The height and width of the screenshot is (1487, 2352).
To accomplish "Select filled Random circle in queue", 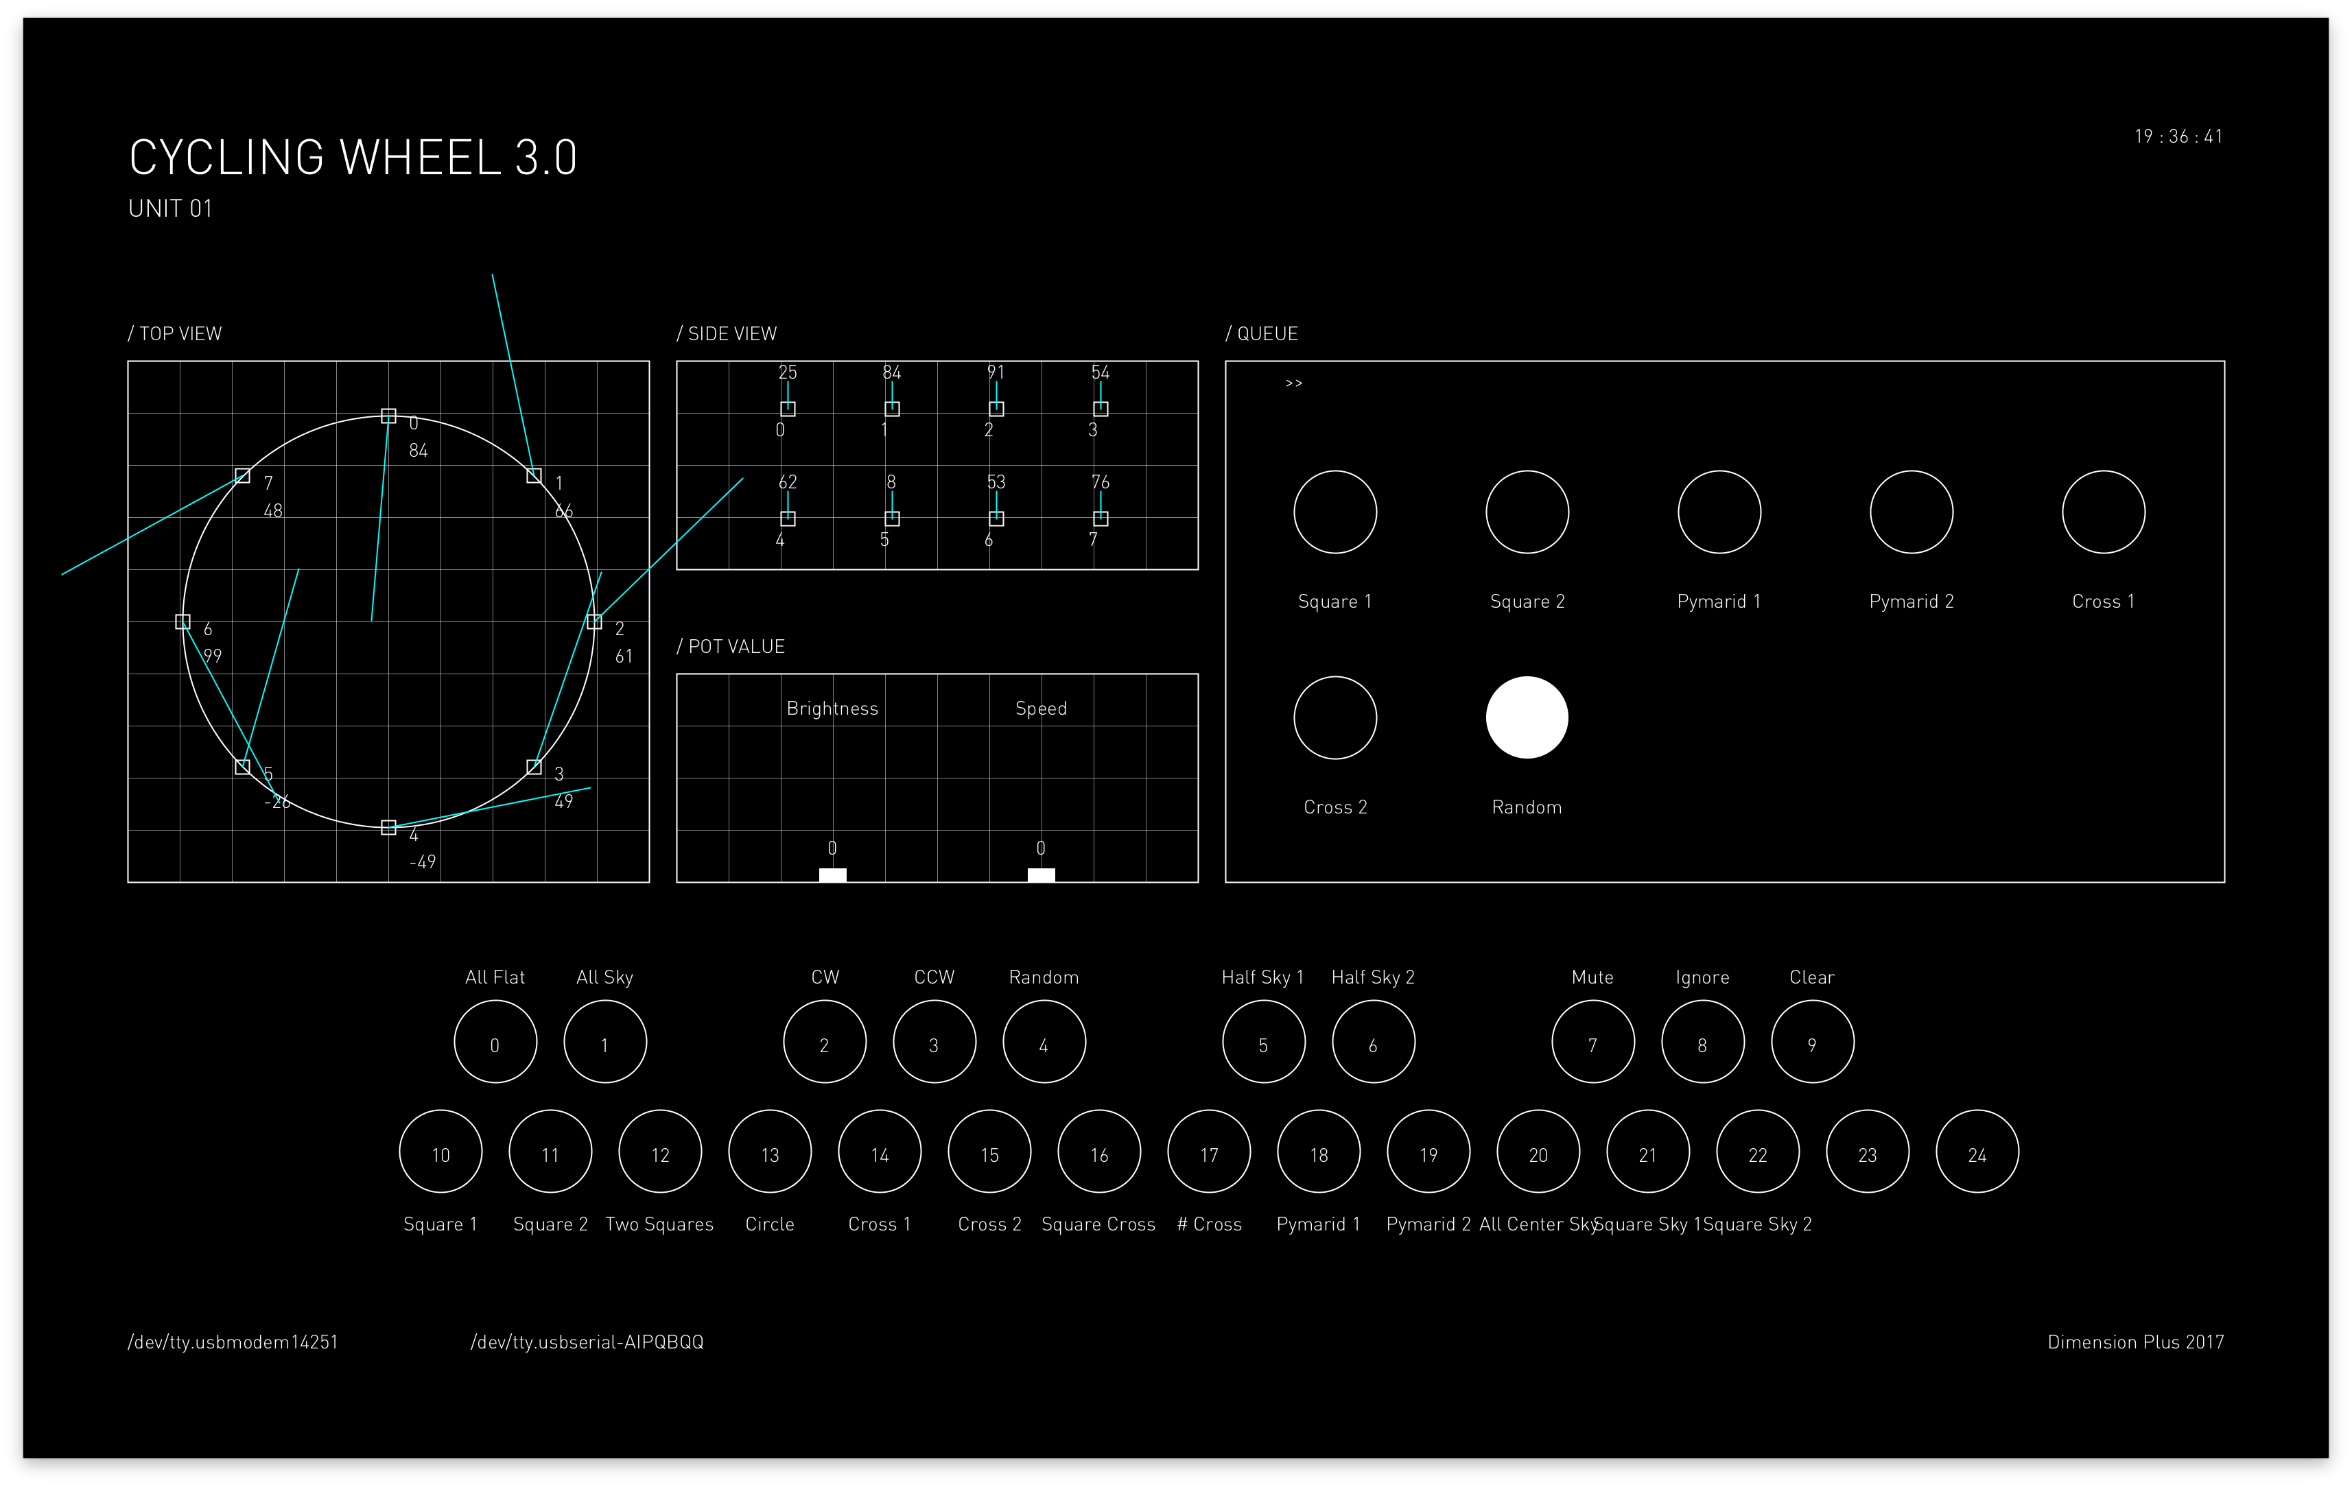I will click(1527, 717).
